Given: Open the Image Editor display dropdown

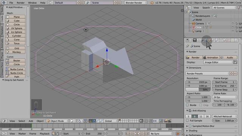Looking at the screenshot, I should pos(218,62).
